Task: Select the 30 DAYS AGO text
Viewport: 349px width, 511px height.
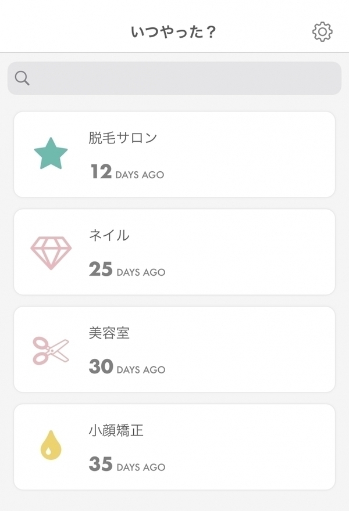Action: coord(127,368)
